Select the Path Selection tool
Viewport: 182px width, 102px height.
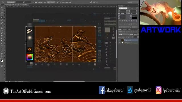coord(2,48)
